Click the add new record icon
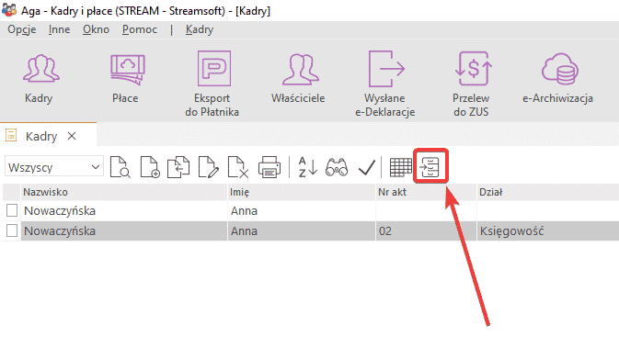This screenshot has width=619, height=337. [x=150, y=167]
